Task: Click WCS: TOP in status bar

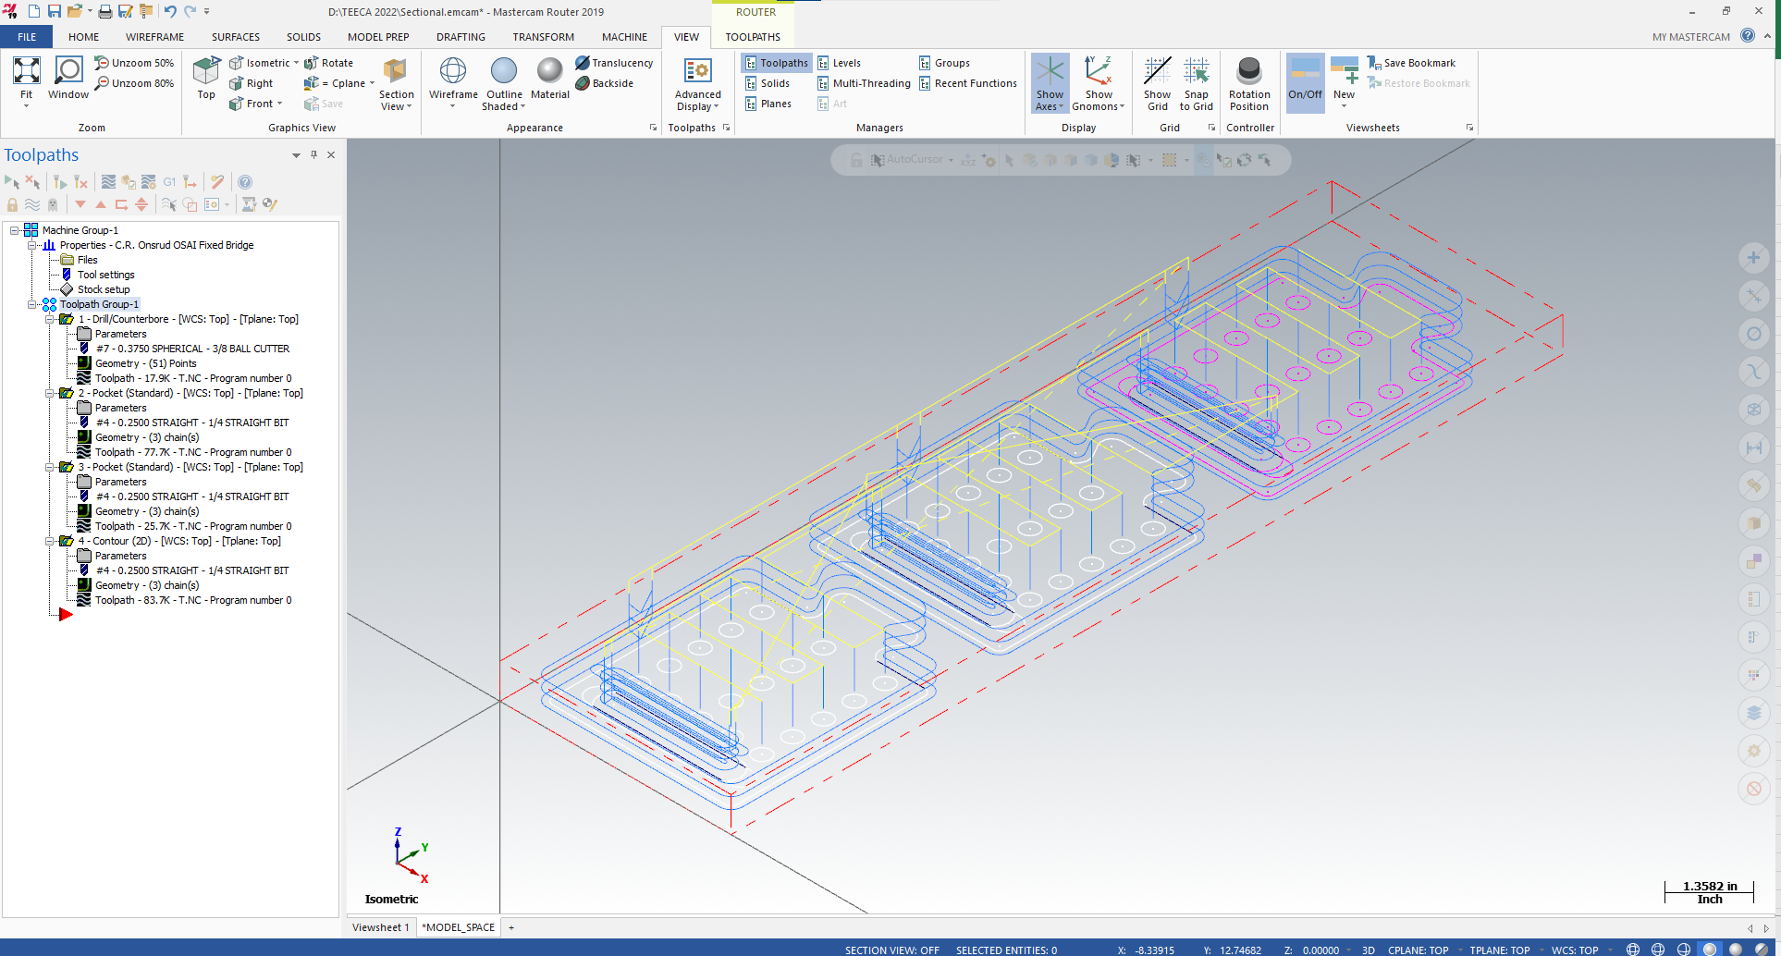Action: (1575, 950)
